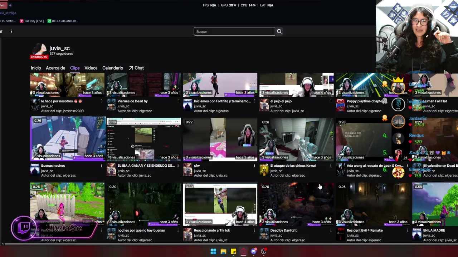Open the REGULAR-AND-IR... bookmark
This screenshot has width=458, height=257.
(63, 21)
